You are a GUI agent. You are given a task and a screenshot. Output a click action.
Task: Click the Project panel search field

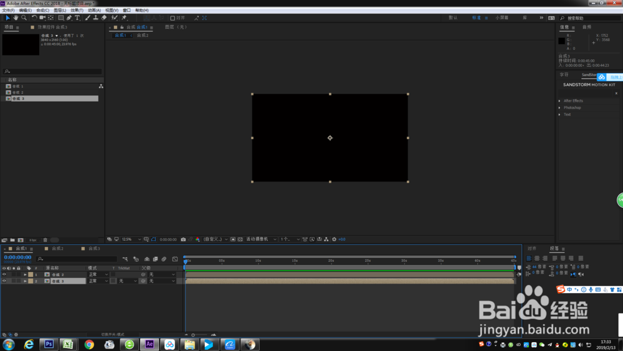click(x=52, y=71)
